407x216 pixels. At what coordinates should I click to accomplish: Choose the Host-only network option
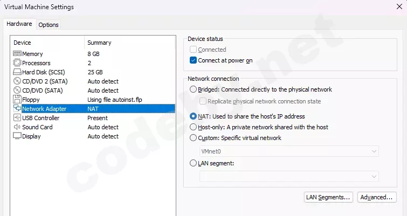(x=194, y=127)
